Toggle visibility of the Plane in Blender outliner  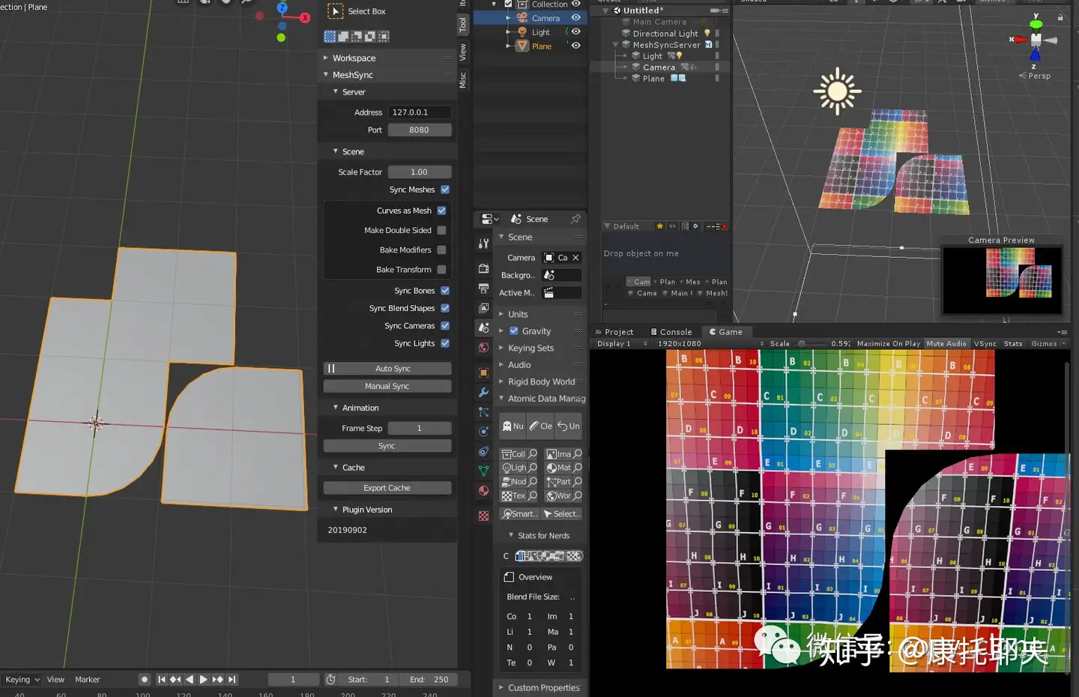(x=575, y=46)
